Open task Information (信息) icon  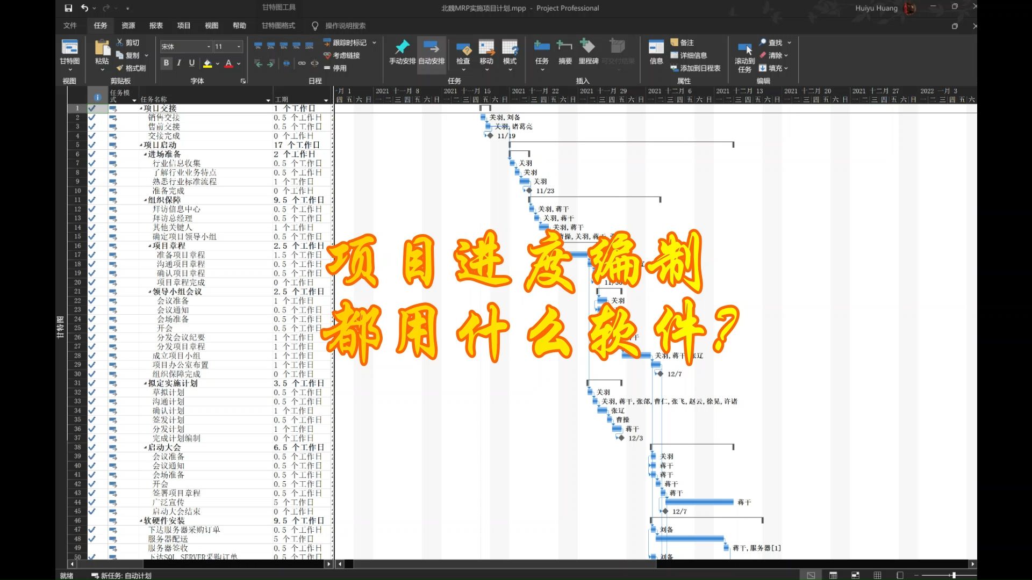pyautogui.click(x=656, y=47)
